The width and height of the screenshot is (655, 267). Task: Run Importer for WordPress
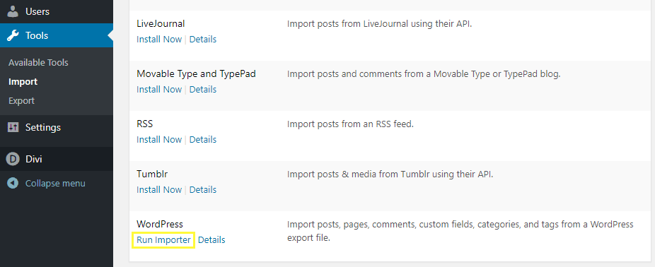coord(164,240)
